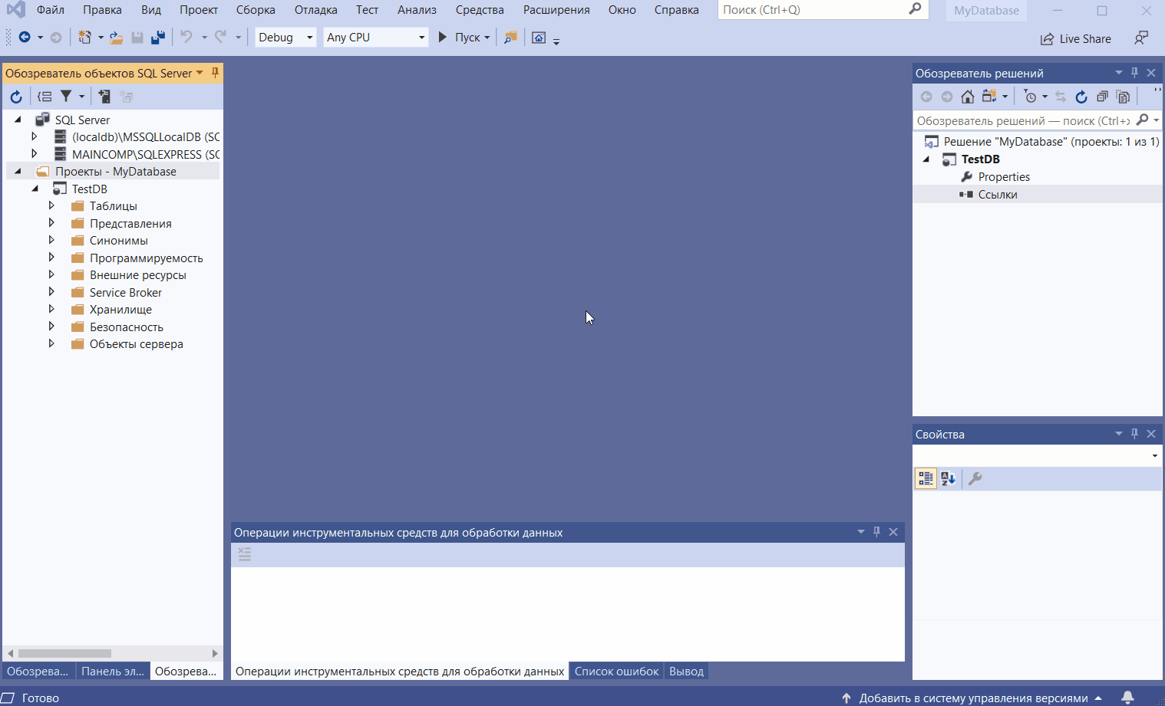
Task: Open the notifications bell in status bar
Action: coord(1127,698)
